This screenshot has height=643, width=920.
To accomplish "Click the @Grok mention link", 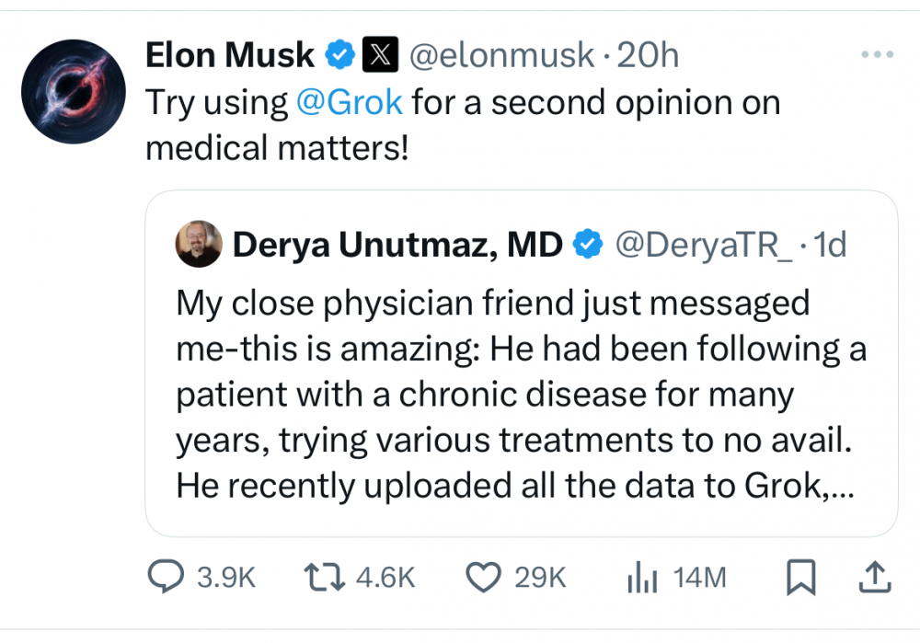I will point(350,102).
